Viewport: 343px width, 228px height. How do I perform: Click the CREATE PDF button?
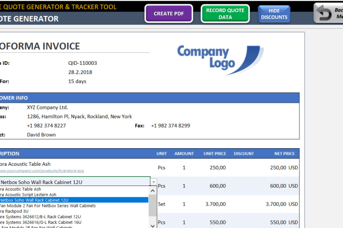169,13
